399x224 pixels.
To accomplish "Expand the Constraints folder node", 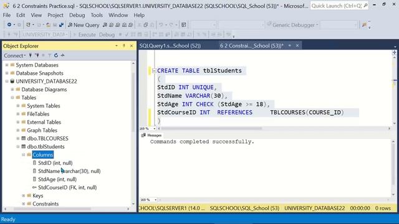I will (x=24, y=203).
